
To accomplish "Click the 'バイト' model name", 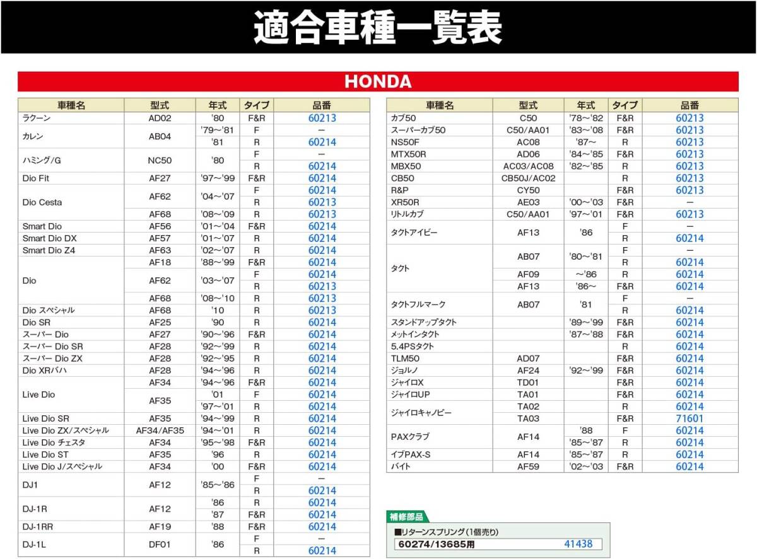I will (x=401, y=466).
